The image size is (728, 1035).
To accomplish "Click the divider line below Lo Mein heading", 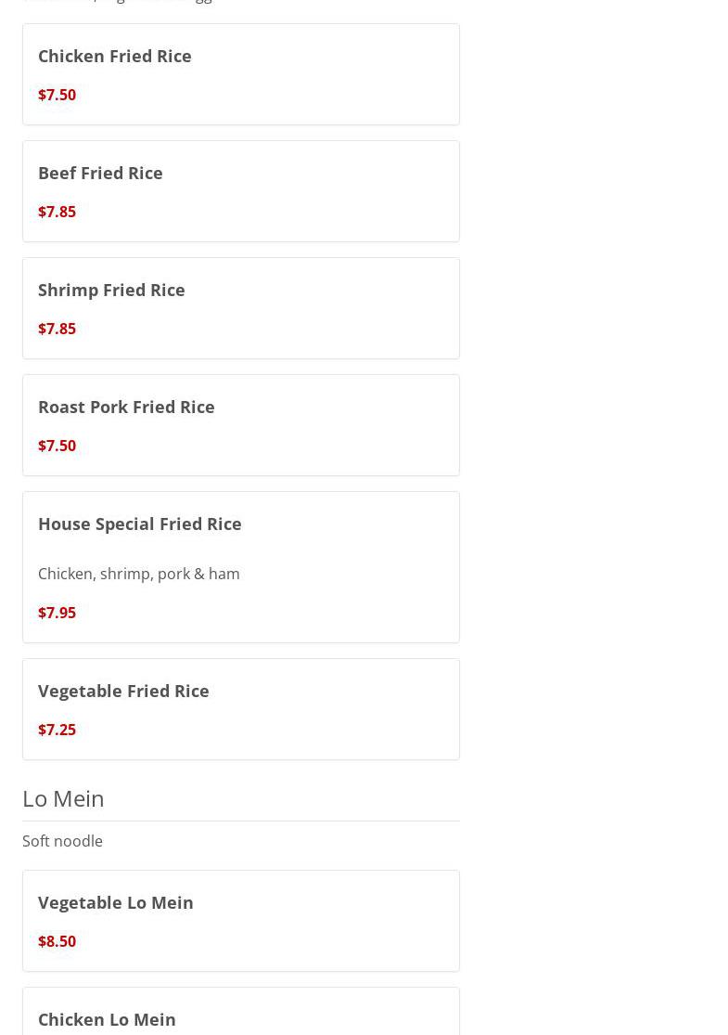I will 241,821.
